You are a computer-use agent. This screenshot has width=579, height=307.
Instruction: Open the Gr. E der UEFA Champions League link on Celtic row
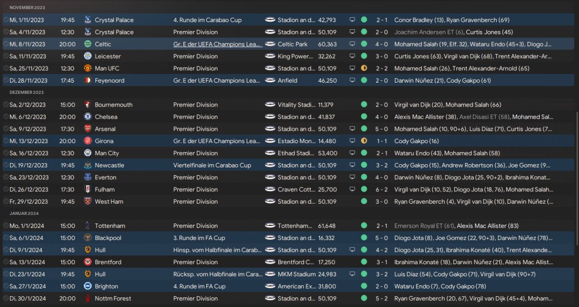(x=218, y=44)
